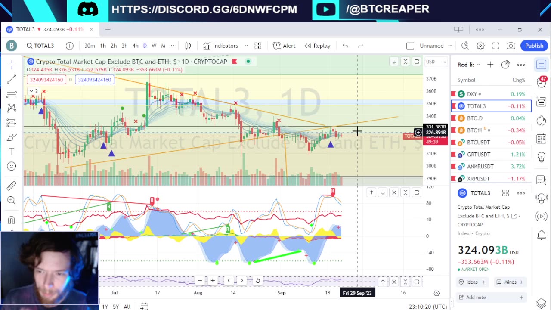Maximize the main chart pane
Viewport: 551px width, 310px height.
pos(417,62)
